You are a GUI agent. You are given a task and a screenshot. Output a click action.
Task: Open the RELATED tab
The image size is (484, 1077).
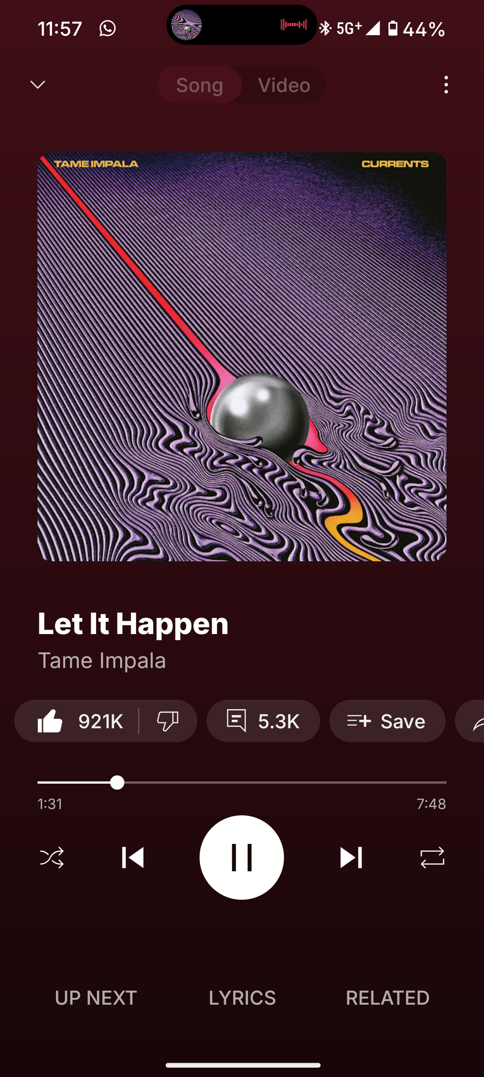click(388, 998)
